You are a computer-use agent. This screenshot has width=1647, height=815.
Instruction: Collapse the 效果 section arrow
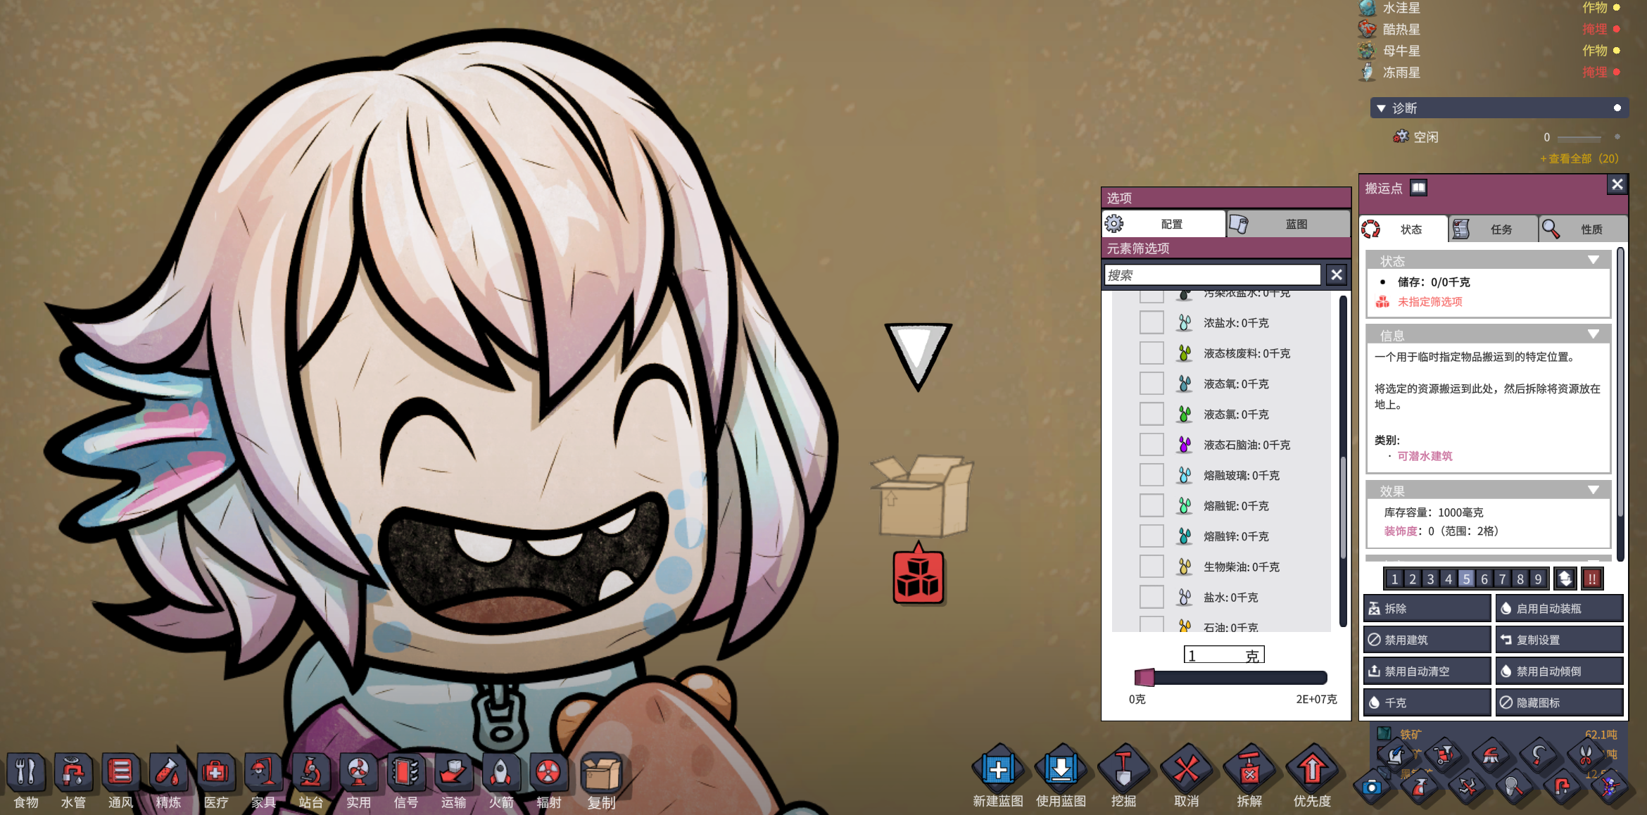(x=1594, y=490)
